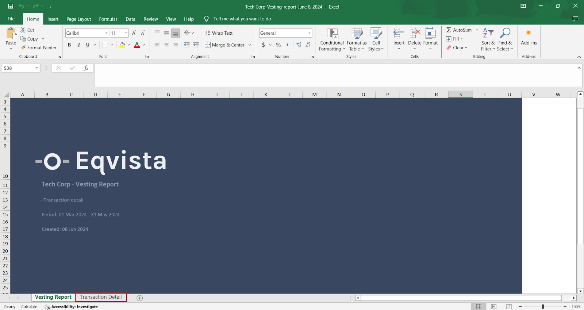The image size is (584, 310).
Task: Set top vertical alignment
Action: pos(157,33)
